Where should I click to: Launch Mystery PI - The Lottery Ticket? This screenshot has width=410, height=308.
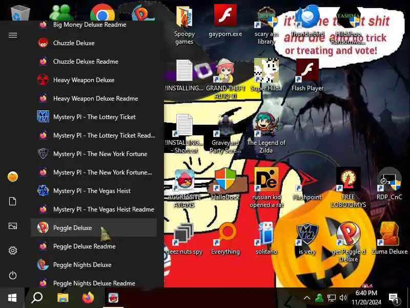point(94,117)
